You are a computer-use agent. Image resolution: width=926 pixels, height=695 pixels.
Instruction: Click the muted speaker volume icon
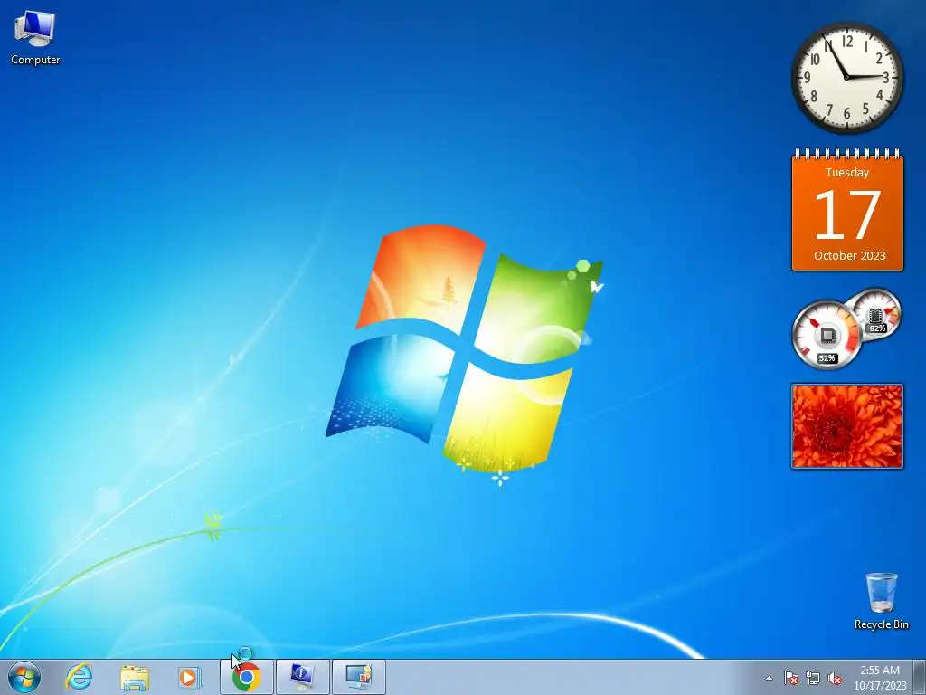835,678
